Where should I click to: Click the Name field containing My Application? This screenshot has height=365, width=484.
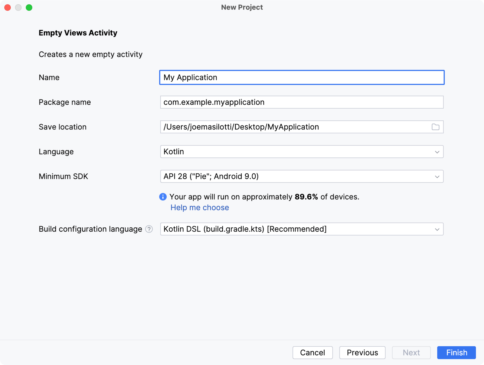[302, 77]
